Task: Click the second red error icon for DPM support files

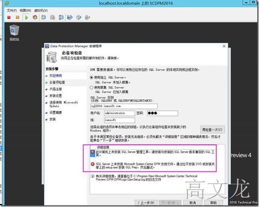Action: pyautogui.click(x=93, y=164)
